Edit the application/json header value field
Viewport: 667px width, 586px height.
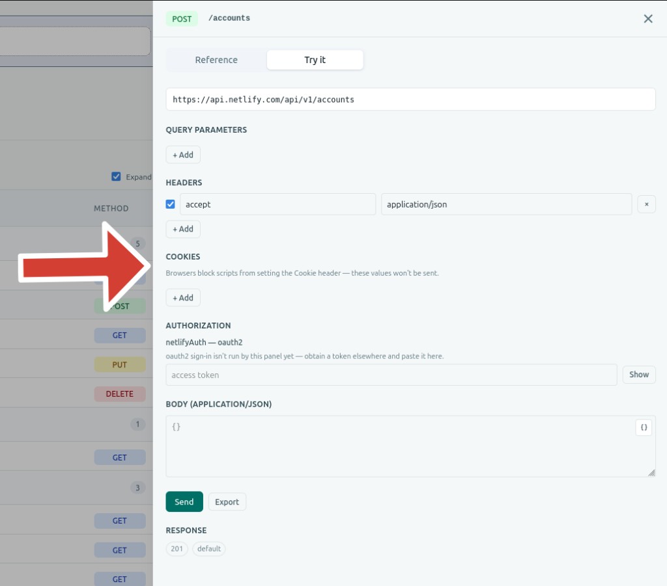(x=506, y=204)
